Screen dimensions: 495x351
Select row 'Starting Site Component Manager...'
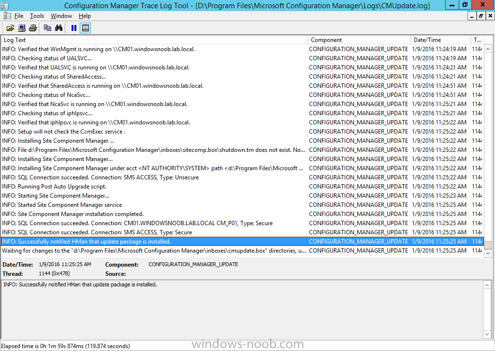point(242,195)
